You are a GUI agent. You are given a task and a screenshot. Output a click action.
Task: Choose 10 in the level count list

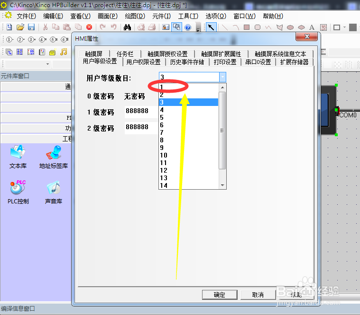[188, 155]
